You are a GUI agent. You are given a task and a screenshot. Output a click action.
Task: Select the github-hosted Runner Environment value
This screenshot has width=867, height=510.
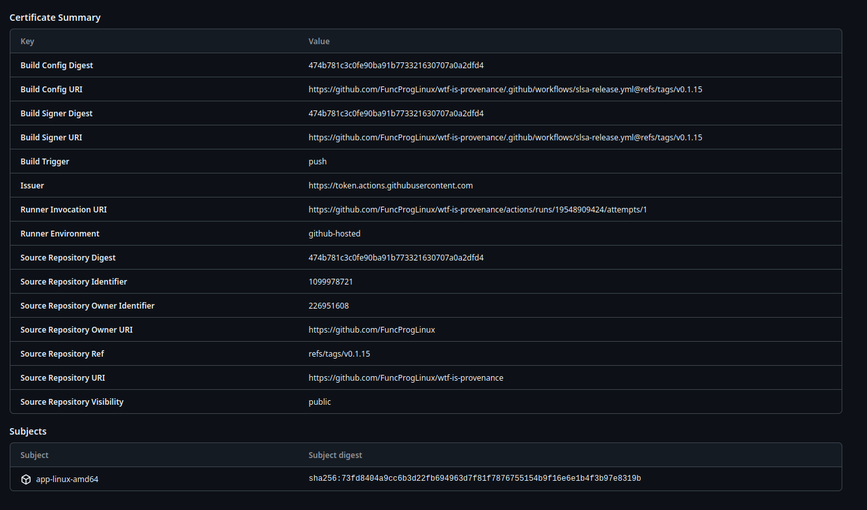tap(334, 234)
